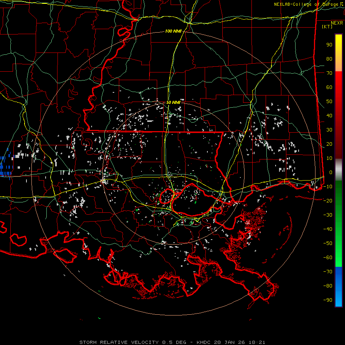
Task: Click the 0 value on velocity scale
Action: [x=331, y=172]
